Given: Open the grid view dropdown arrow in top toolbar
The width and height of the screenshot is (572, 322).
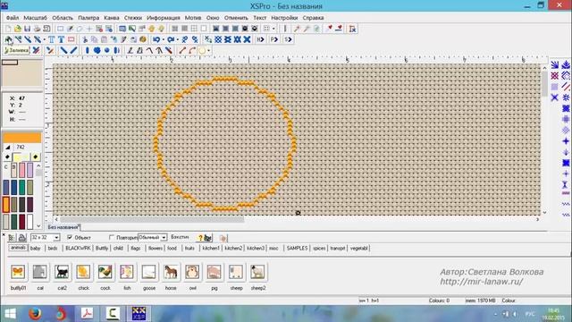Looking at the screenshot, I should [273, 29].
